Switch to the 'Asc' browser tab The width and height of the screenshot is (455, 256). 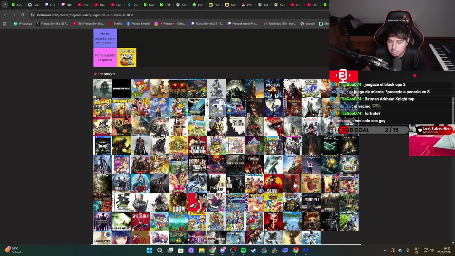pyautogui.click(x=230, y=5)
